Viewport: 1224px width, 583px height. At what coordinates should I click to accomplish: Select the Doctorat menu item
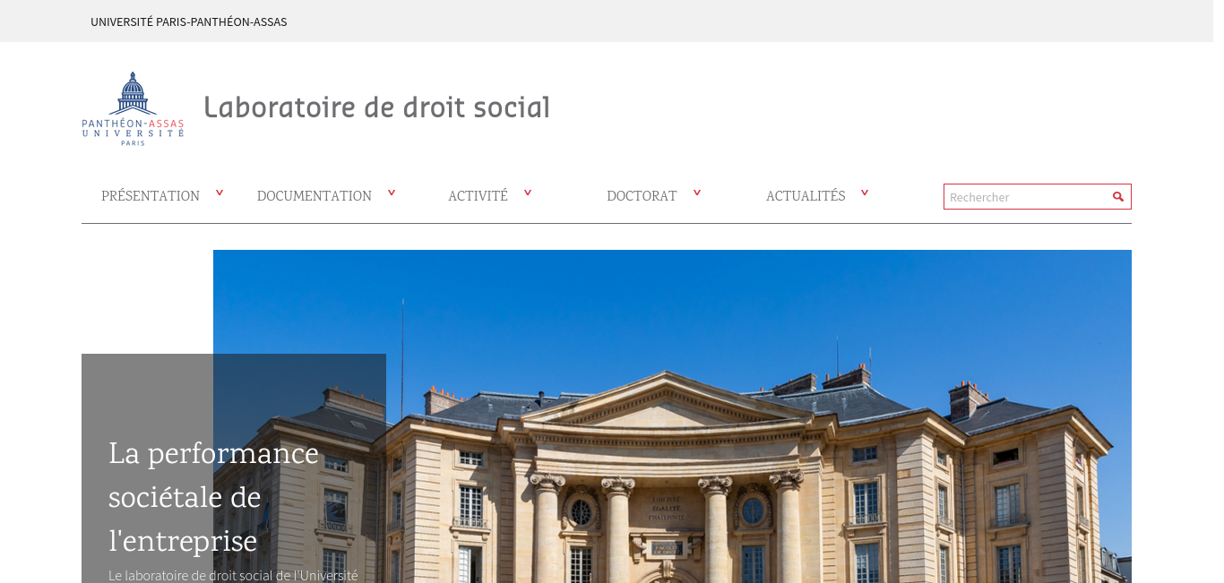(642, 195)
